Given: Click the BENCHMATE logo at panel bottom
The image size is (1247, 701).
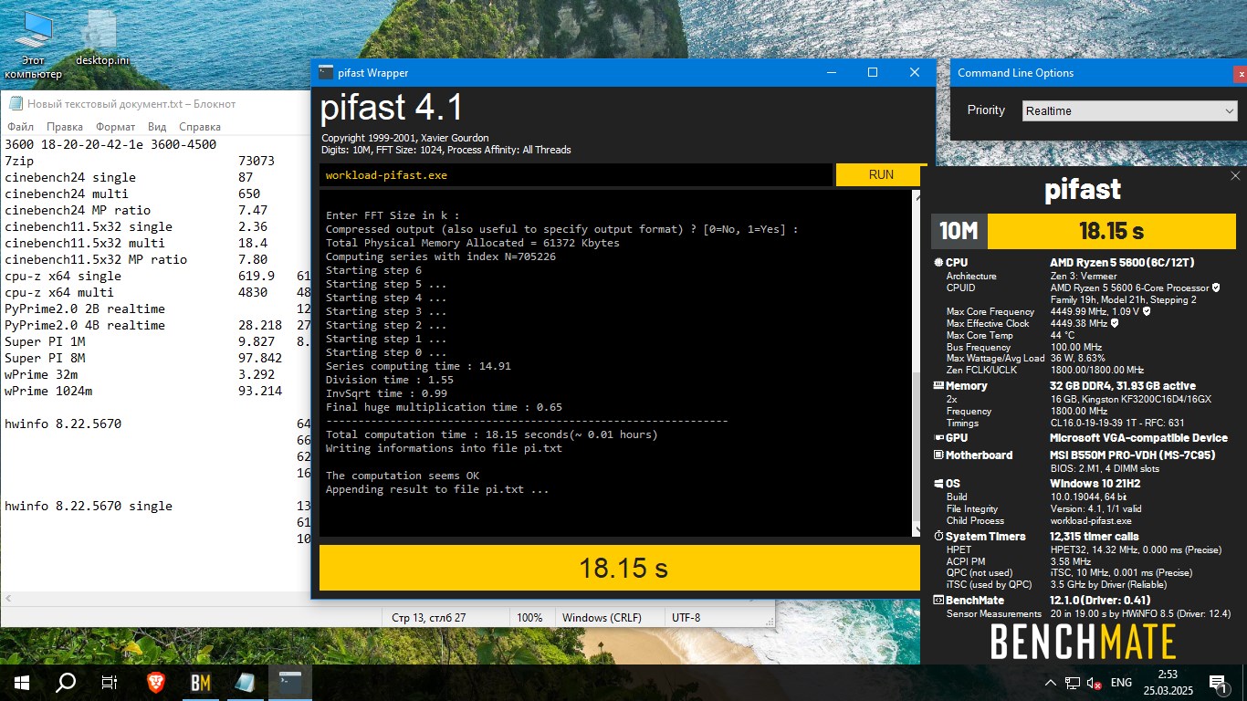Looking at the screenshot, I should tap(1084, 642).
